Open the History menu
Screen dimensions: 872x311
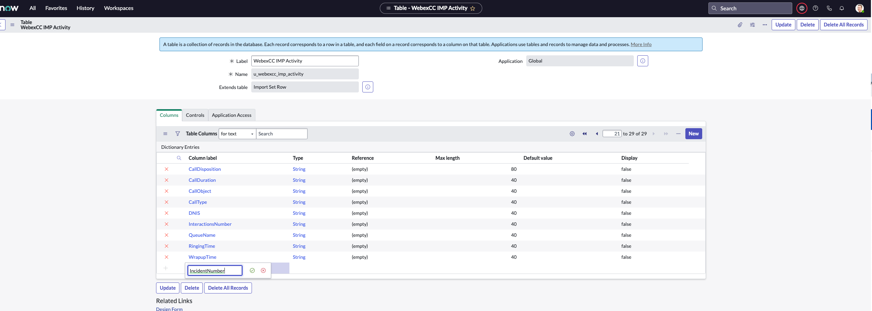click(86, 8)
